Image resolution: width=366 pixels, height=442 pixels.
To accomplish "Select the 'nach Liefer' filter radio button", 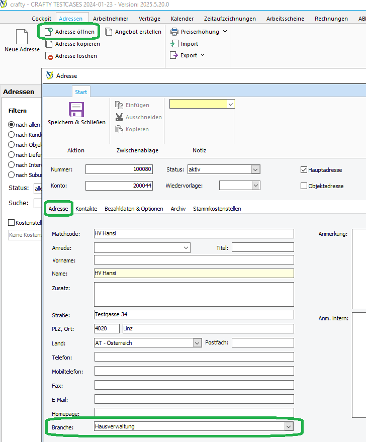I will [11, 154].
